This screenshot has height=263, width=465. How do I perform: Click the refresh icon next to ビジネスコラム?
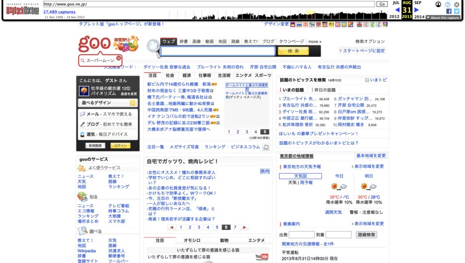tap(266, 147)
